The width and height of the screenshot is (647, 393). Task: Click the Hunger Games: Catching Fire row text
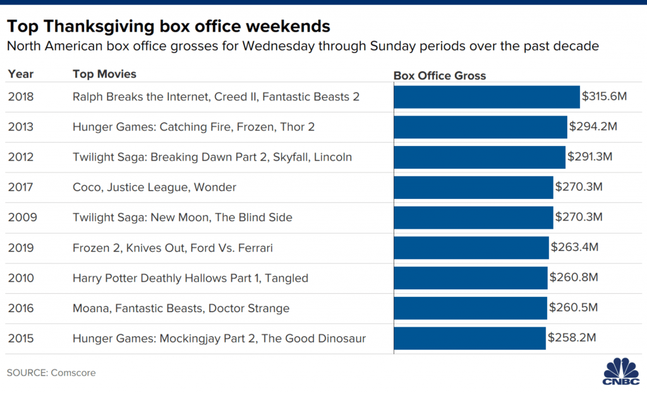coord(193,127)
